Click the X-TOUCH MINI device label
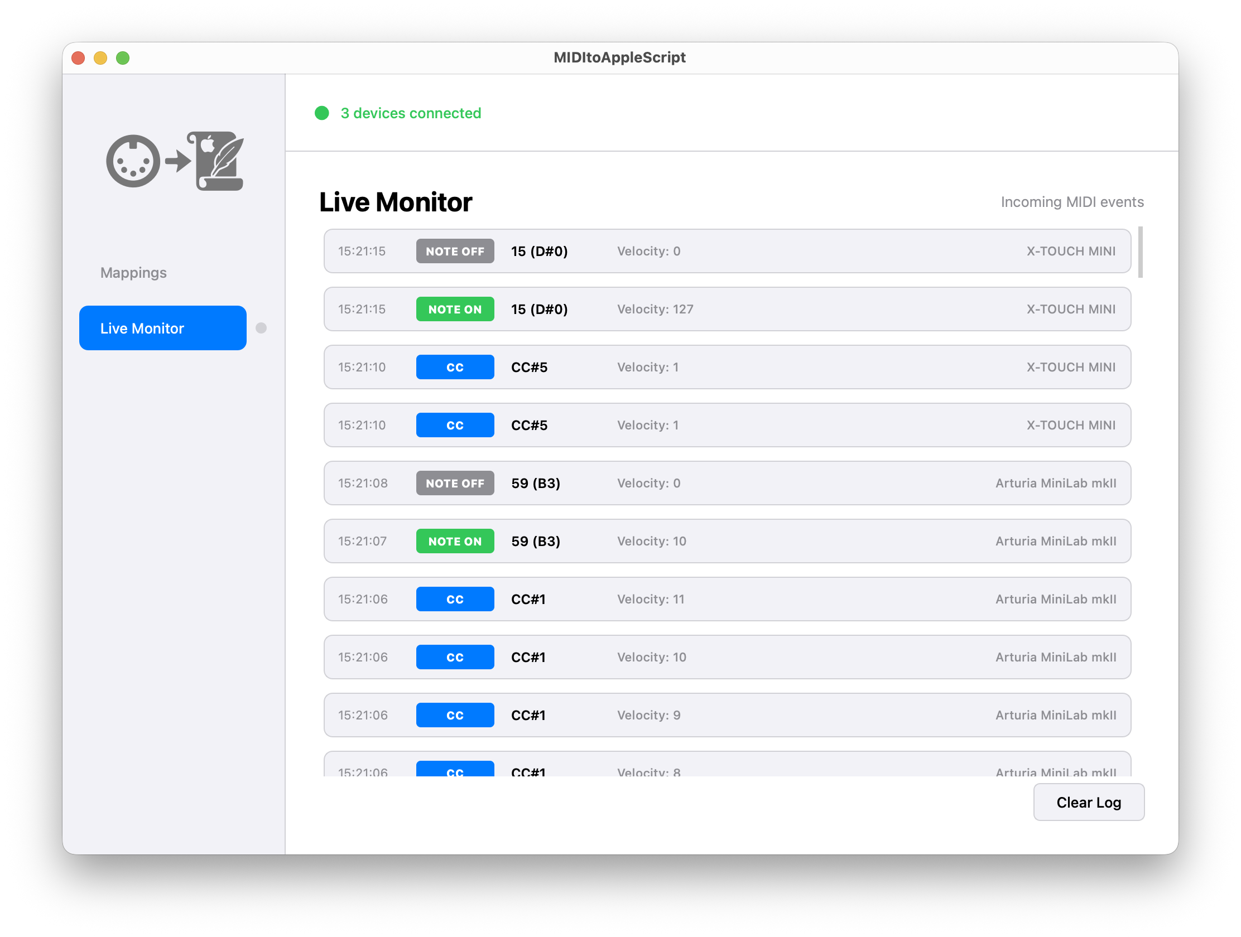 (1070, 250)
